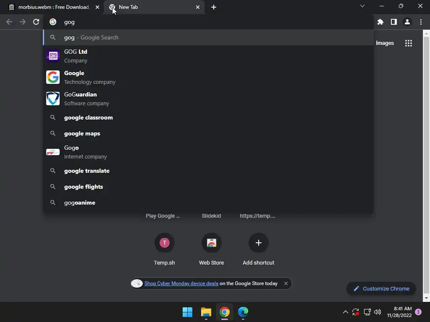Choose the GOG Ltd company suggestion
Image resolution: width=430 pixels, height=322 pixels.
[x=208, y=56]
